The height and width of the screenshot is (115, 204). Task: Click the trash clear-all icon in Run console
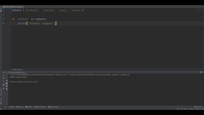point(7,89)
